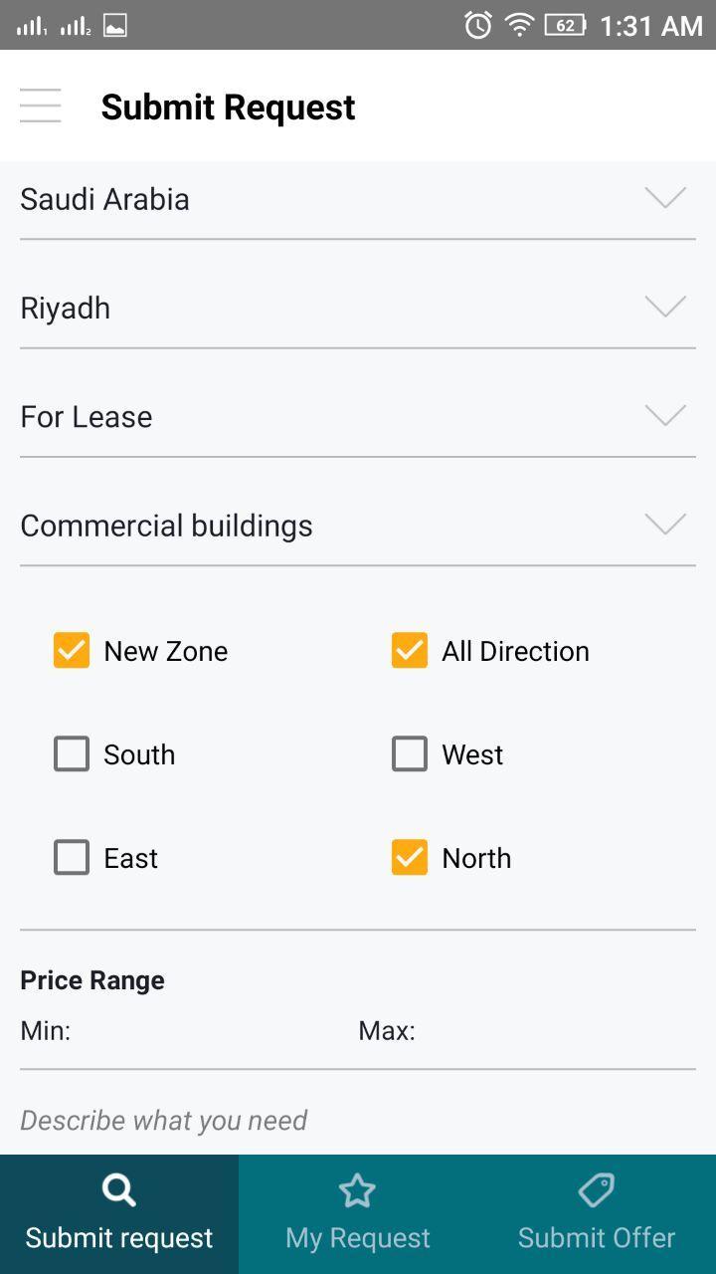The height and width of the screenshot is (1274, 716).
Task: Uncheck the New Zone checkbox
Action: (72, 651)
